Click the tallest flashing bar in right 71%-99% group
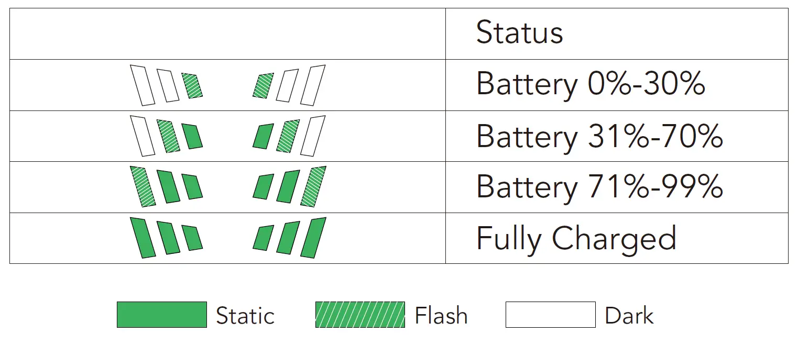The width and height of the screenshot is (798, 345). tap(313, 186)
